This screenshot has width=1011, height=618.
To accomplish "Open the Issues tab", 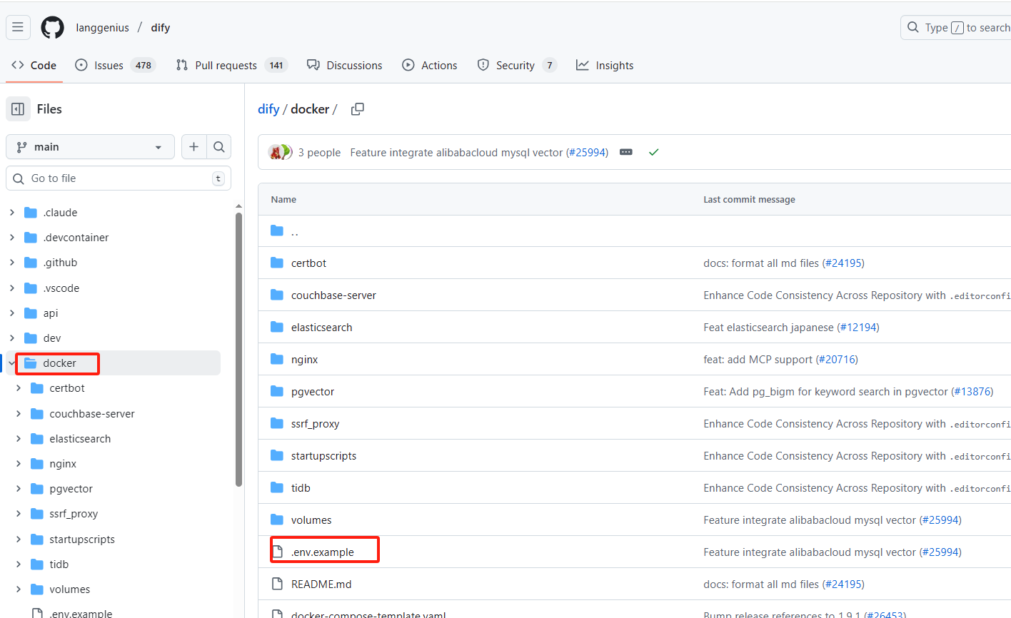I will [115, 65].
